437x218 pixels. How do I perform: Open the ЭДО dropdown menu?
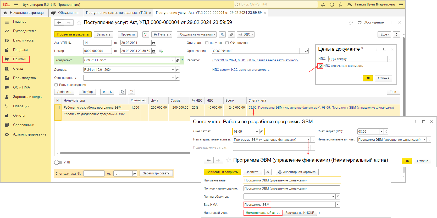click(246, 34)
